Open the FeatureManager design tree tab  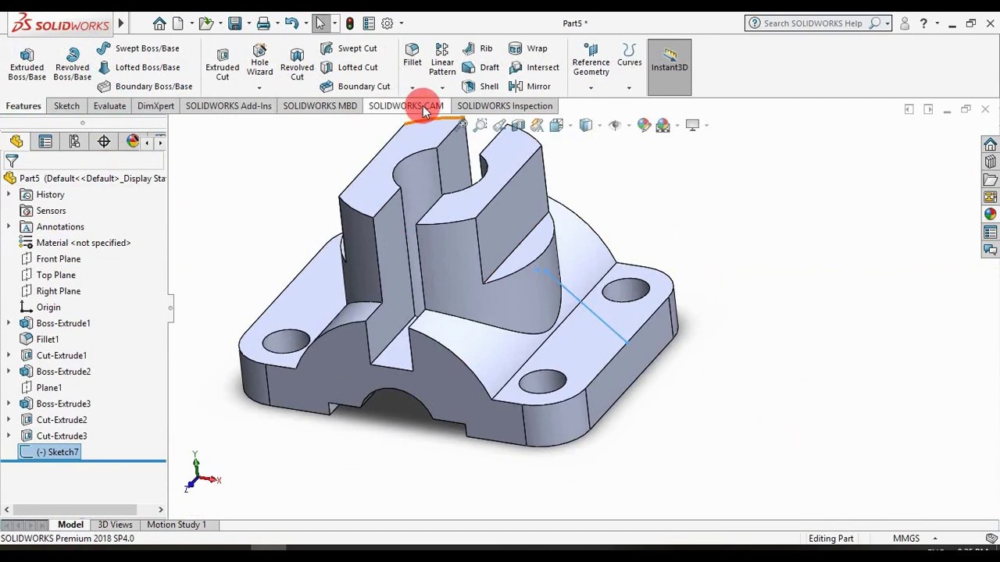point(16,141)
